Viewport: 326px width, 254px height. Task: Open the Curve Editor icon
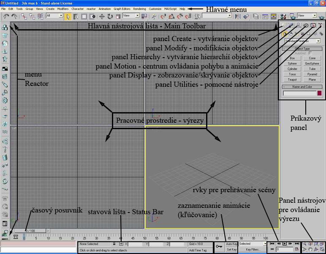tap(265, 17)
